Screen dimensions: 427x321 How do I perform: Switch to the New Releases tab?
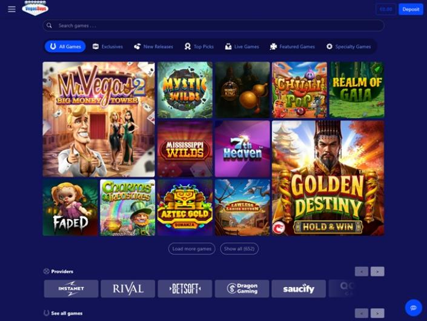(x=153, y=47)
